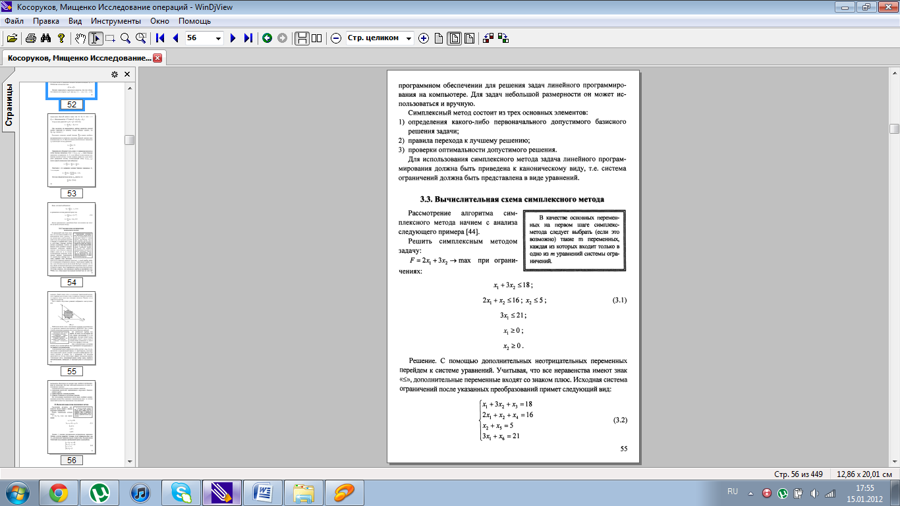The width and height of the screenshot is (900, 506).
Task: Select page 56 thumbnail
Action: (72, 416)
